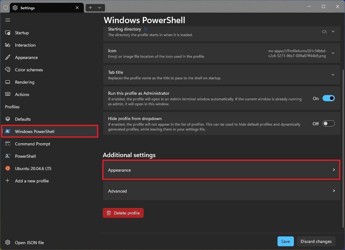The image size is (345, 250).
Task: Open the Color schemes section
Action: [x=29, y=70]
